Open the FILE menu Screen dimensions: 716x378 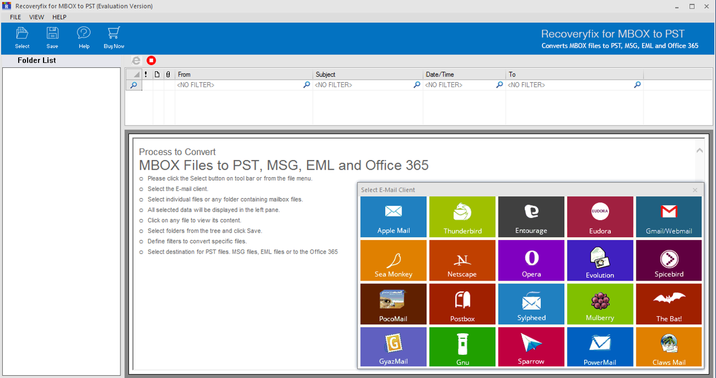click(x=15, y=17)
